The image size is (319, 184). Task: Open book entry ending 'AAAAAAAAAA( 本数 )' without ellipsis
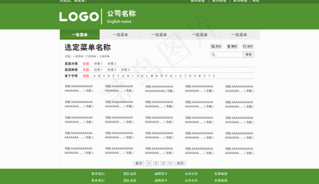click(x=159, y=89)
